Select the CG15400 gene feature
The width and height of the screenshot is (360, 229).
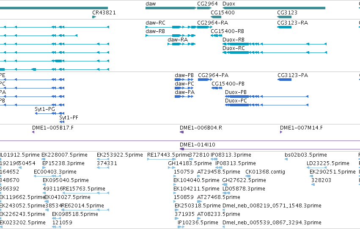pyautogui.click(x=216, y=17)
